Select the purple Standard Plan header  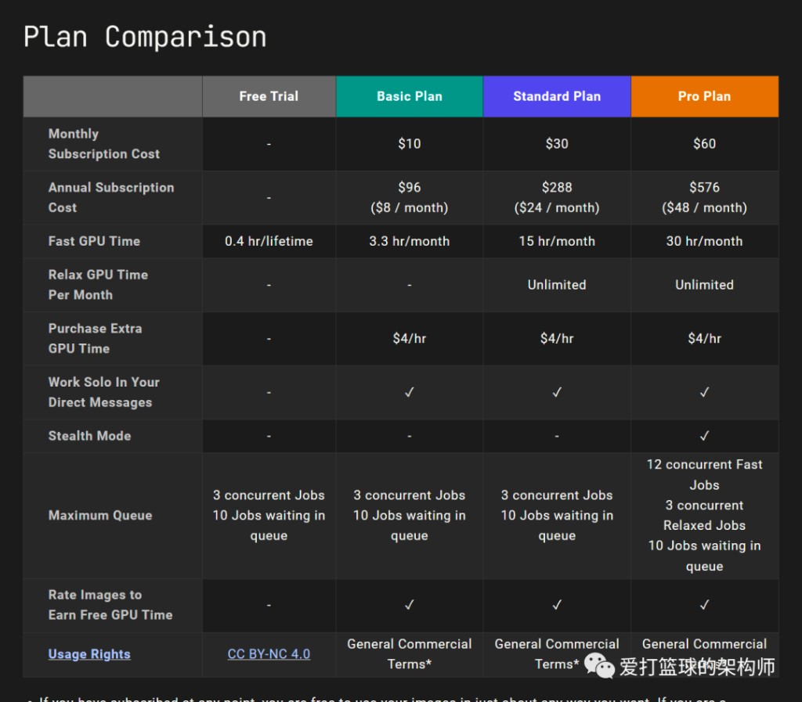coord(557,96)
